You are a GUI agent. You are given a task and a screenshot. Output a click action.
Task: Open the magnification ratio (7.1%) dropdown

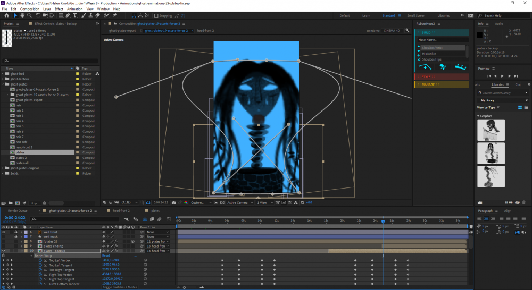click(x=129, y=202)
